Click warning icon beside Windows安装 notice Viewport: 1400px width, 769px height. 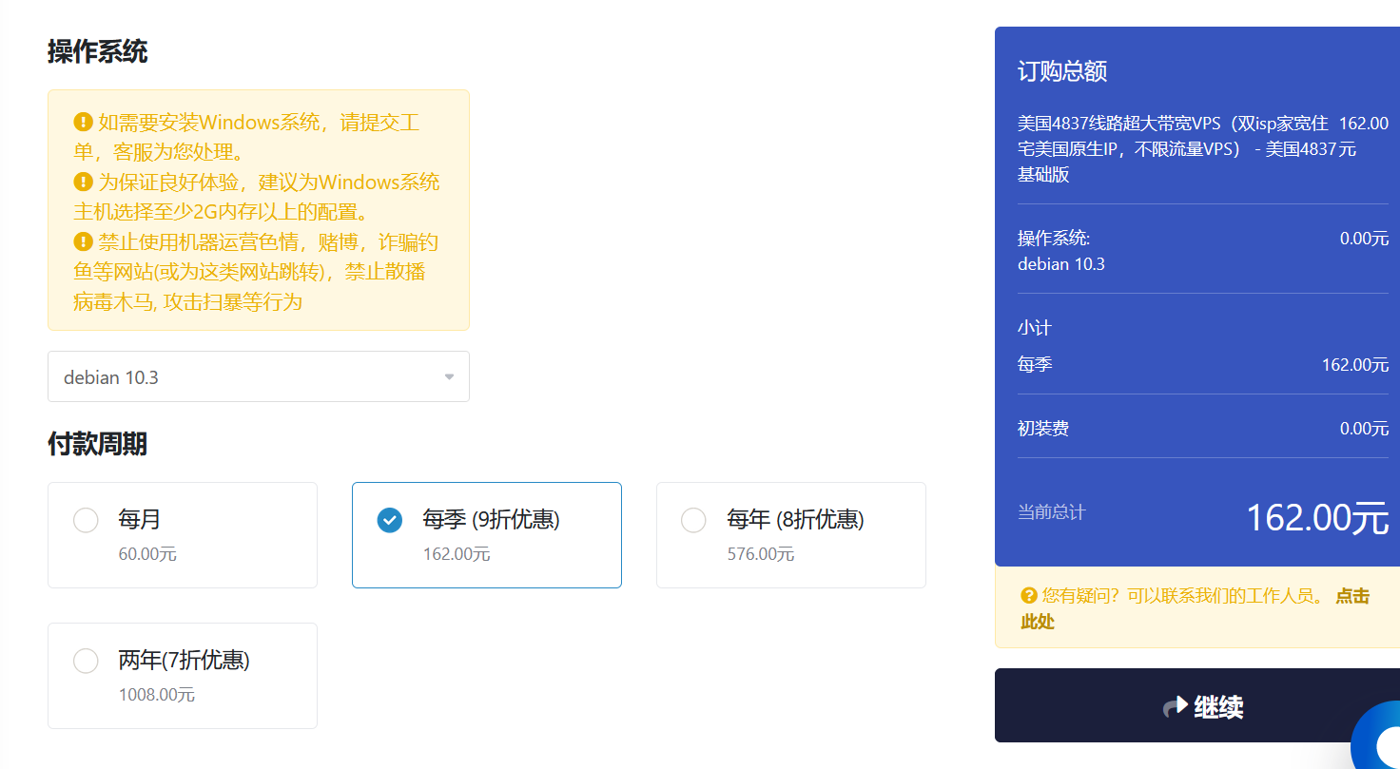point(84,123)
